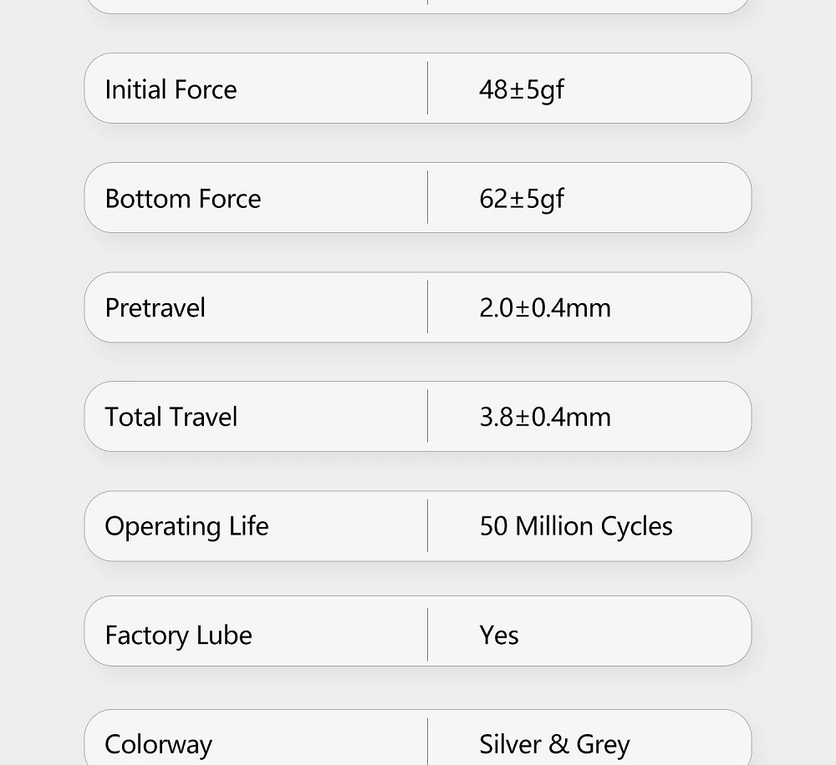The image size is (836, 765).
Task: Click the divider in the Pretravel row
Action: point(428,307)
